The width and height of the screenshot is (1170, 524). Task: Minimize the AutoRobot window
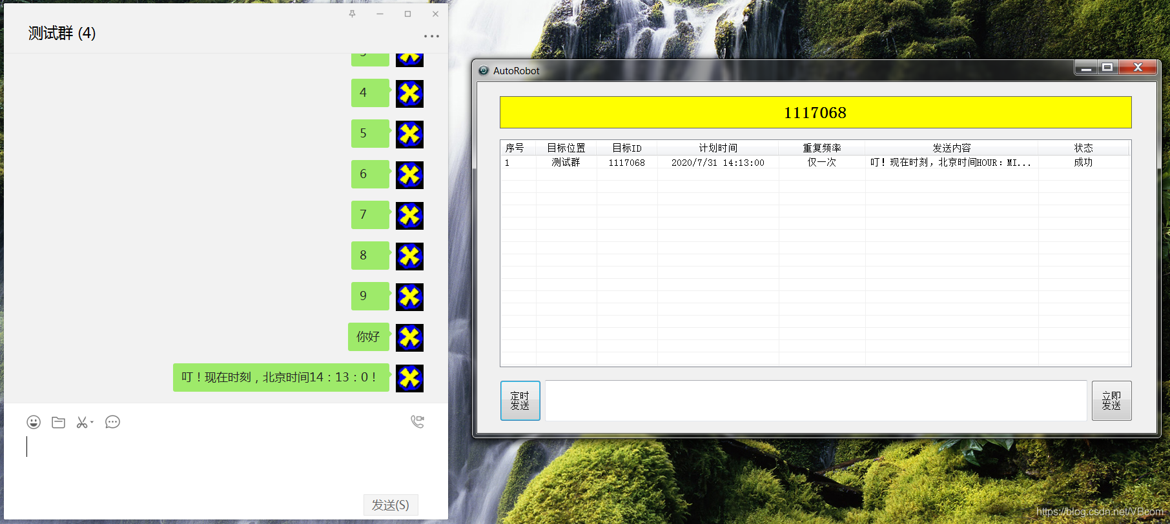click(x=1086, y=68)
